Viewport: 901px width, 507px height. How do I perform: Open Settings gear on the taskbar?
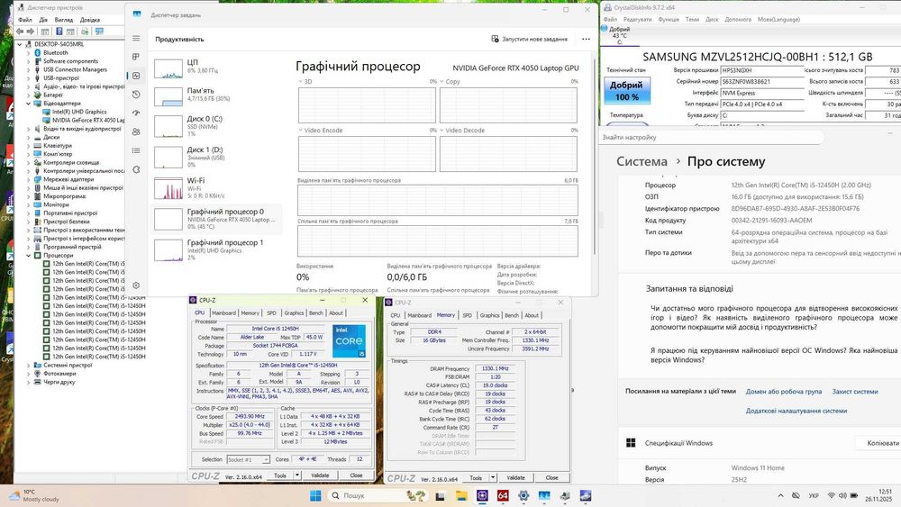(x=523, y=495)
